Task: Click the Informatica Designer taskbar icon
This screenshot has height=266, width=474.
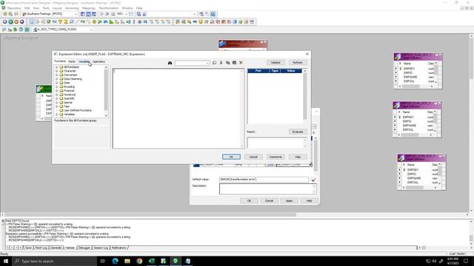Action: click(x=176, y=261)
